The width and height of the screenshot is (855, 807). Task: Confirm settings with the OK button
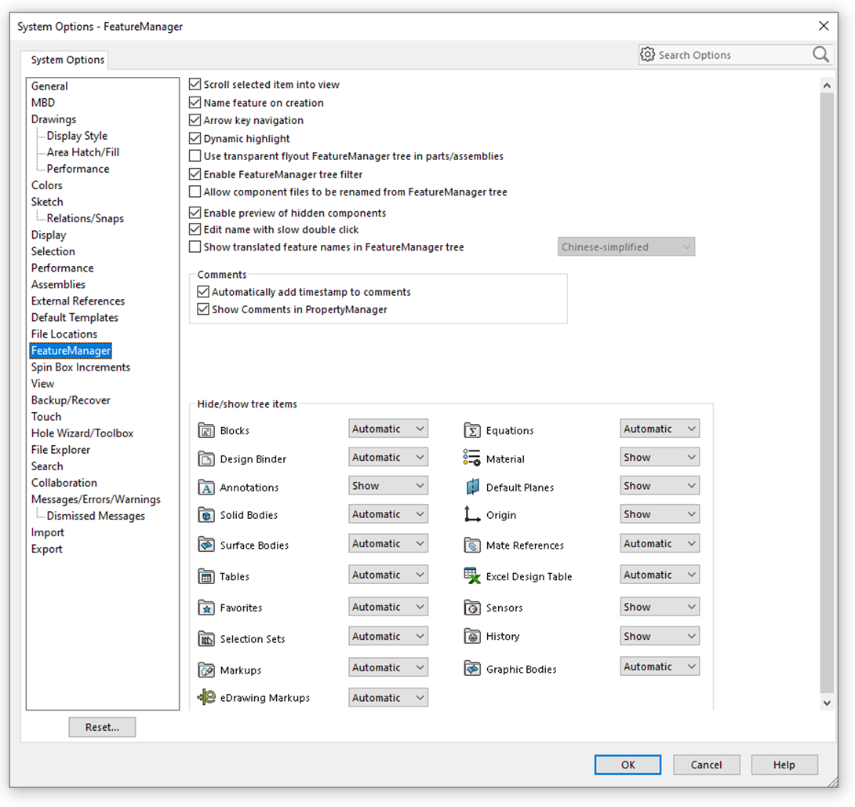[x=628, y=765]
